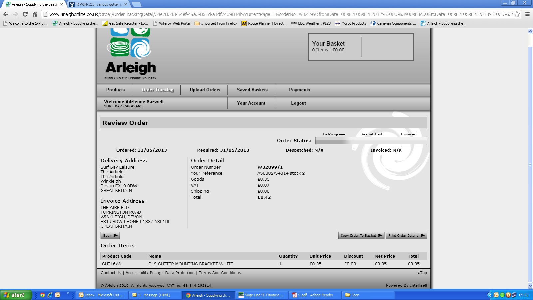Log out of the Arleigh site

(298, 103)
